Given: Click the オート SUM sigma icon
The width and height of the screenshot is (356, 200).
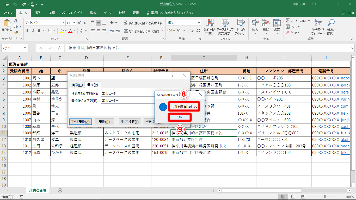Looking at the screenshot, I should pyautogui.click(x=287, y=21).
